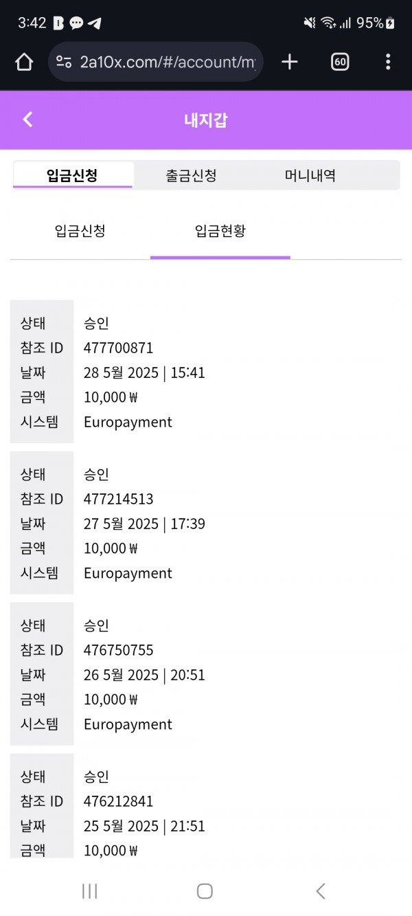Tap the browser home icon
412x916 pixels.
(24, 62)
